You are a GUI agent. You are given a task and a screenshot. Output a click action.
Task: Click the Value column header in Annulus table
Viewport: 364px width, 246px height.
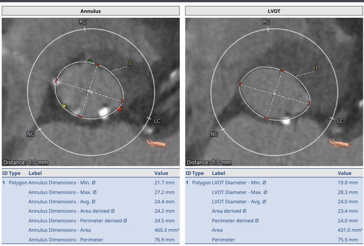161,173
